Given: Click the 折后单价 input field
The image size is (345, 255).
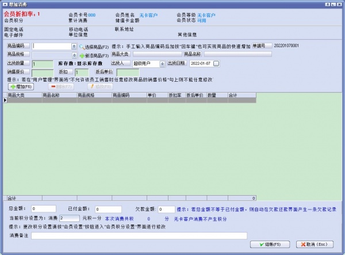Looking at the screenshot, I should pyautogui.click(x=128, y=73).
